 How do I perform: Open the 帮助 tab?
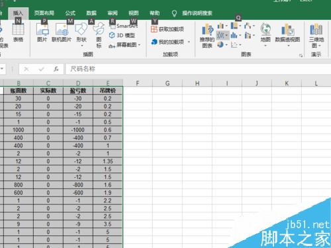tap(154, 13)
